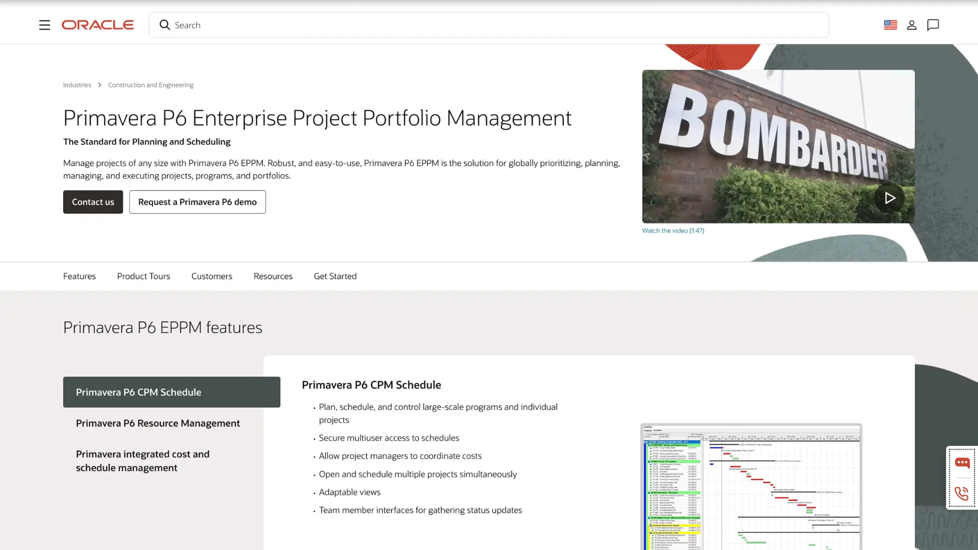Click the 'Secure multiuser access to schedules' bullet
Image resolution: width=978 pixels, height=550 pixels.
click(389, 438)
